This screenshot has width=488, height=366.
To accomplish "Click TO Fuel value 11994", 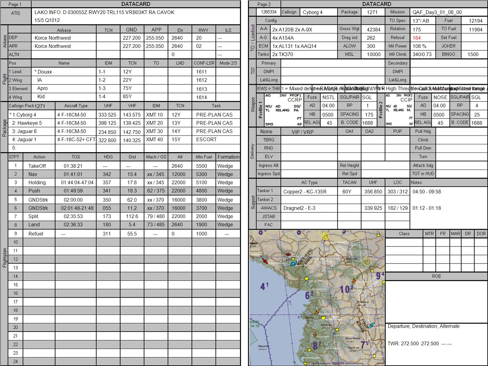I will click(x=476, y=30).
